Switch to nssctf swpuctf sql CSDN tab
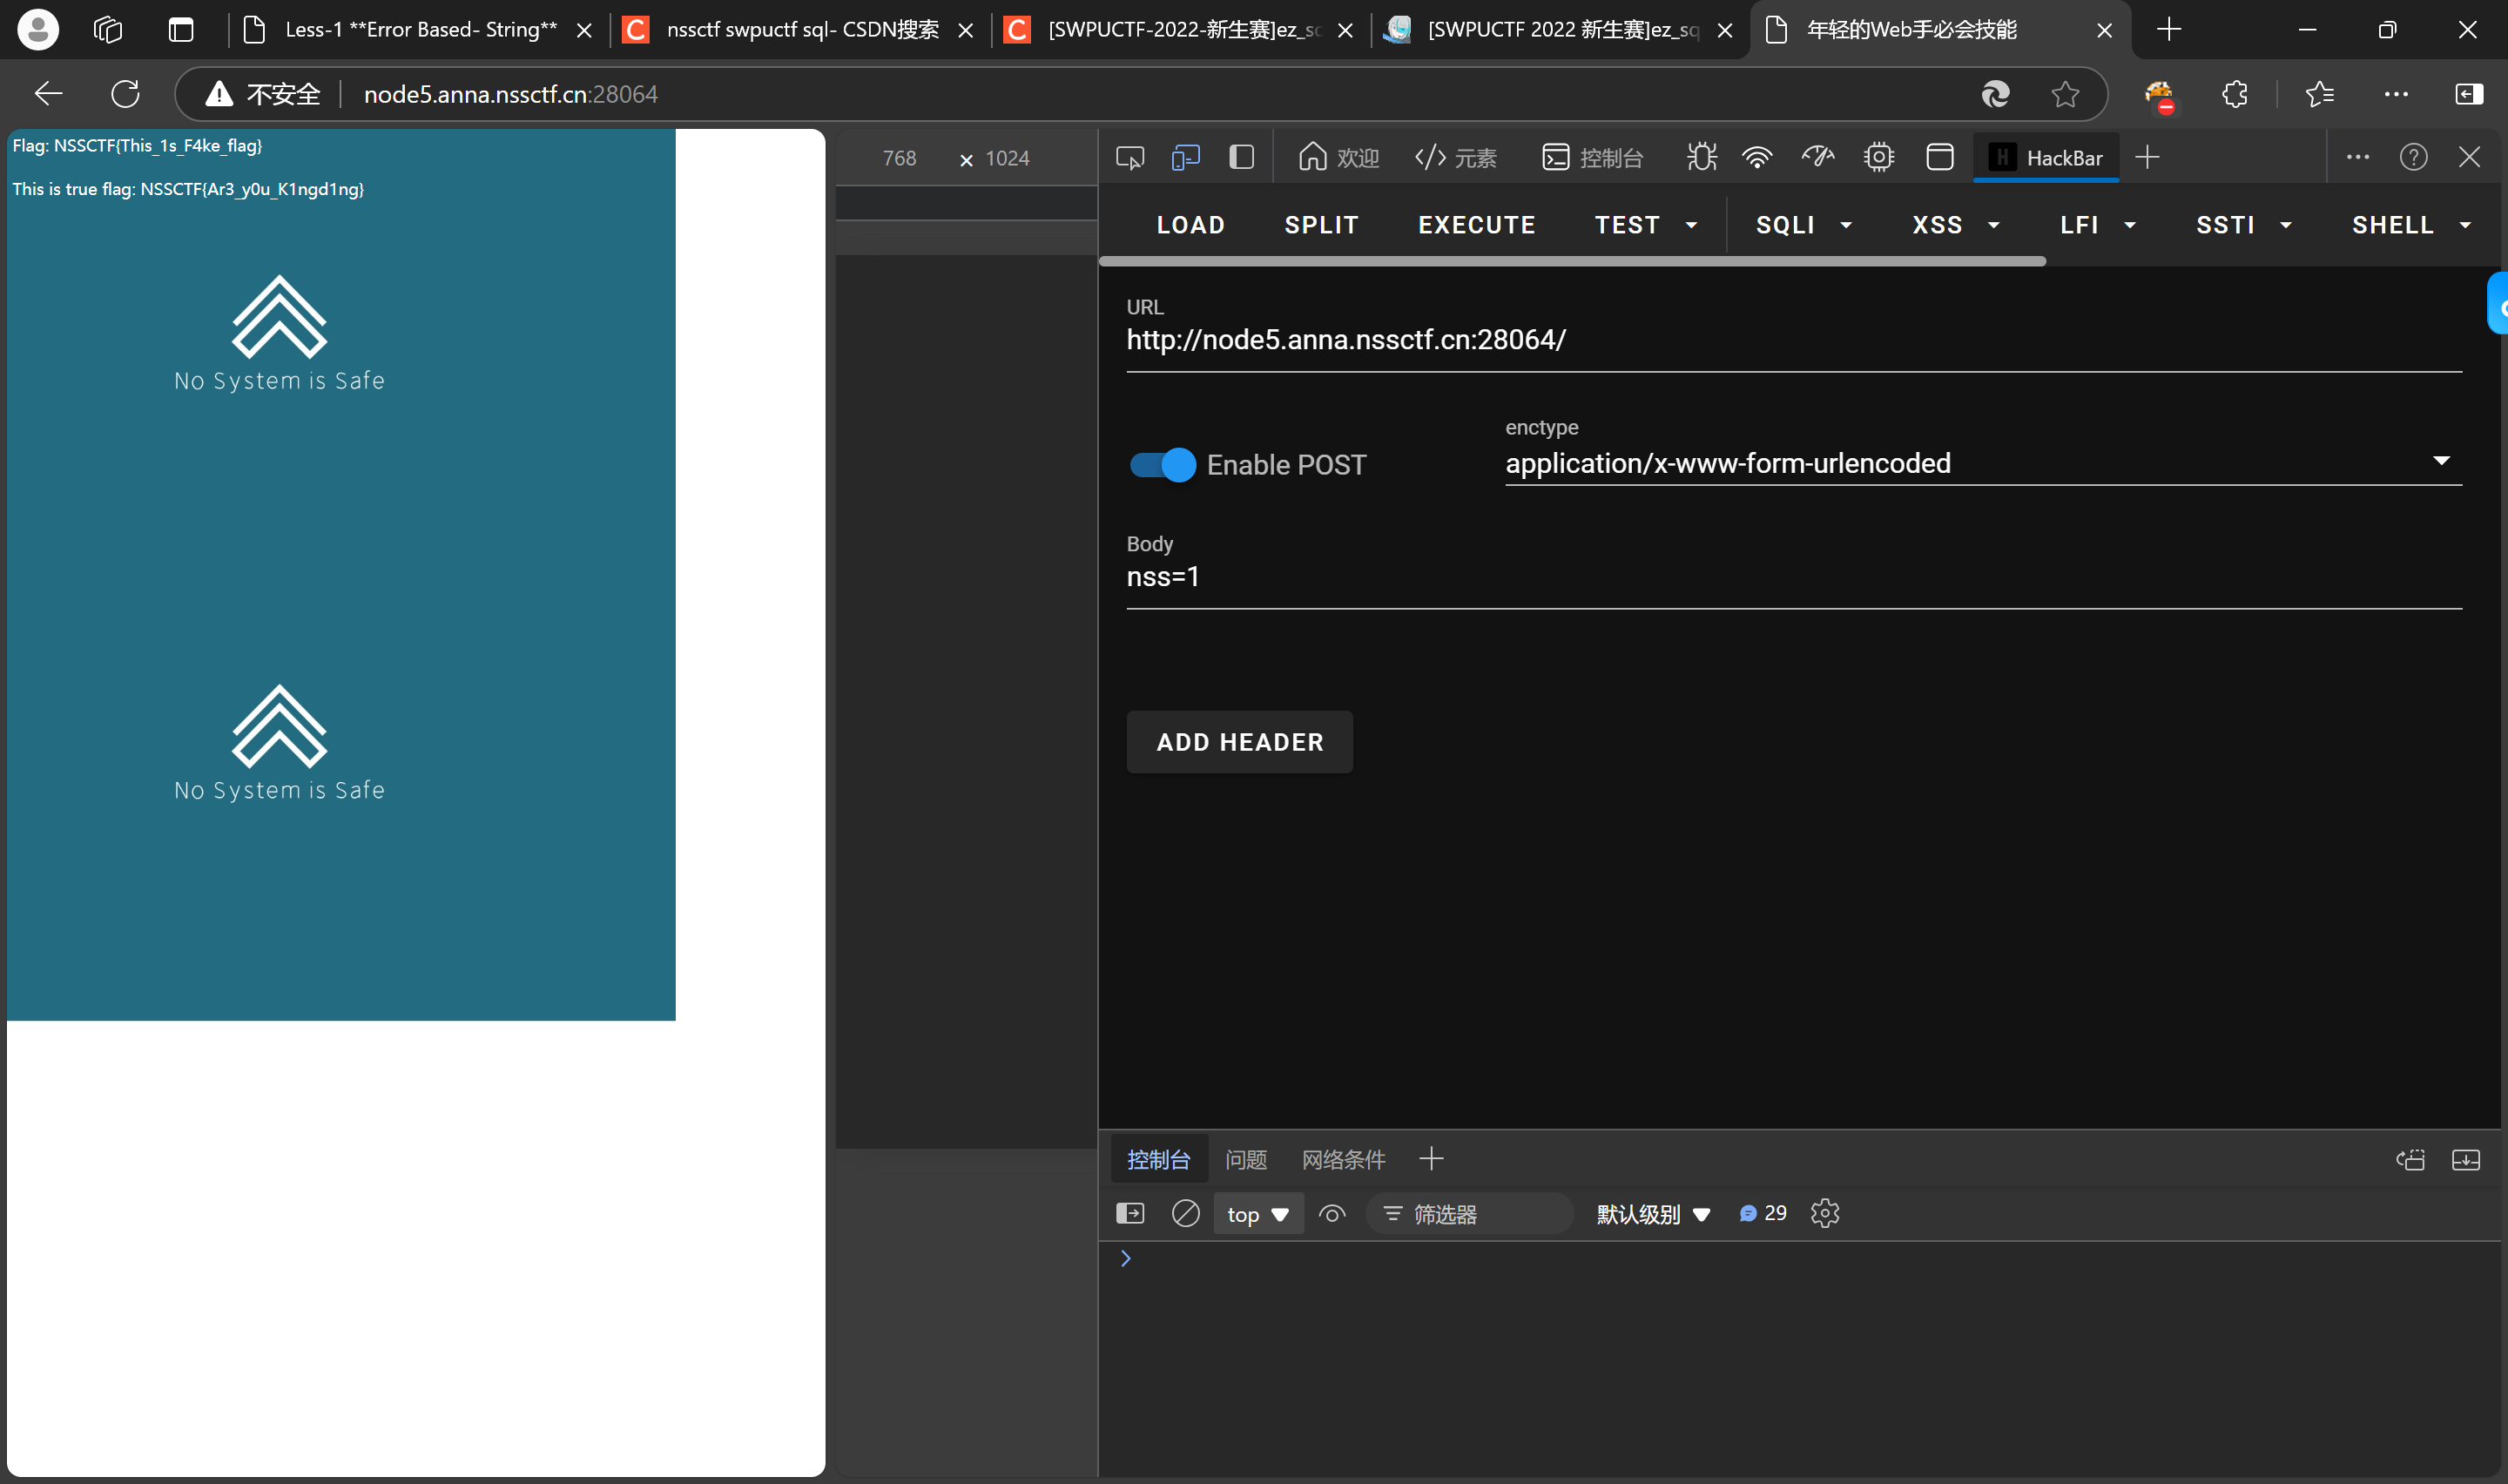 click(x=799, y=29)
